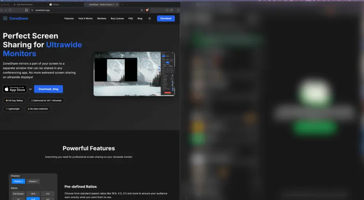
Task: Click the ZoneShare brand name link
Action: click(x=19, y=18)
